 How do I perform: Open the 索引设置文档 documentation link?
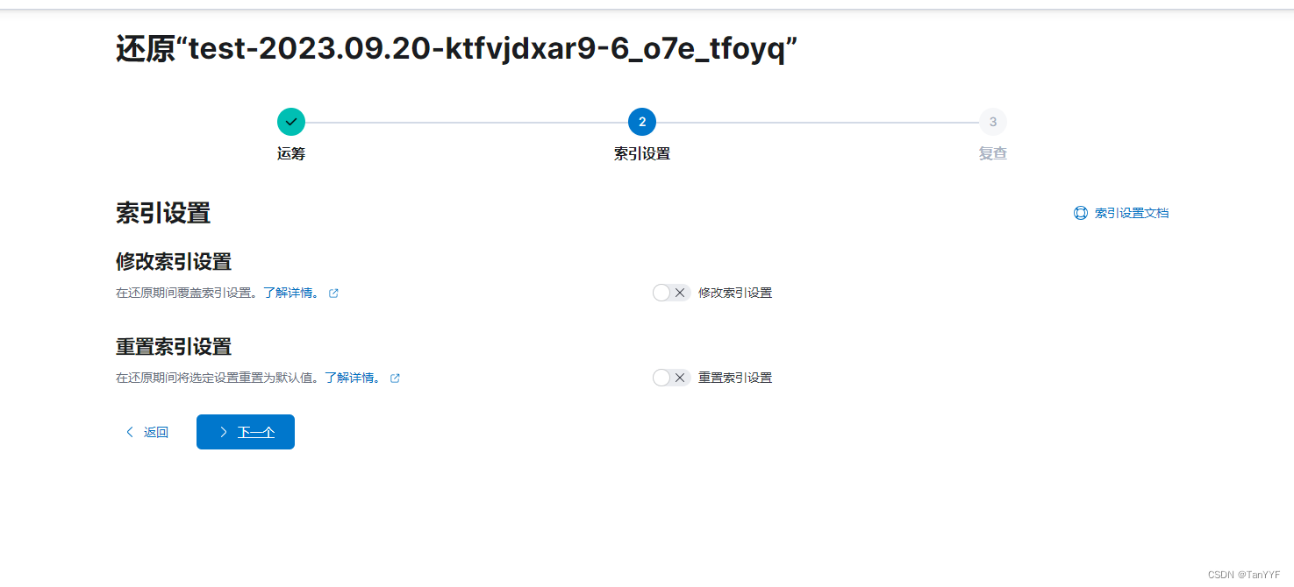(x=1129, y=212)
